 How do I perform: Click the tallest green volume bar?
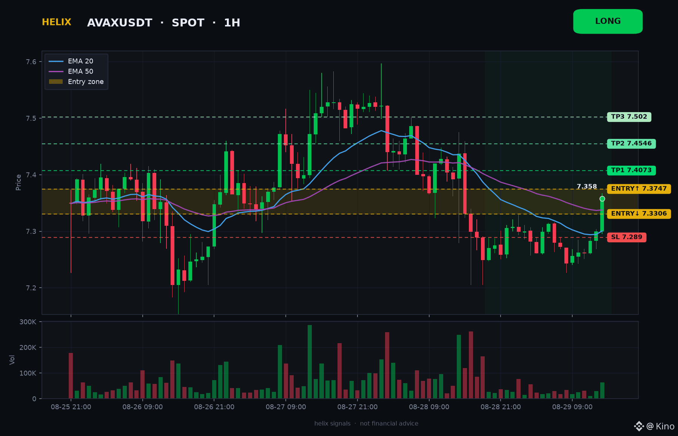[310, 362]
